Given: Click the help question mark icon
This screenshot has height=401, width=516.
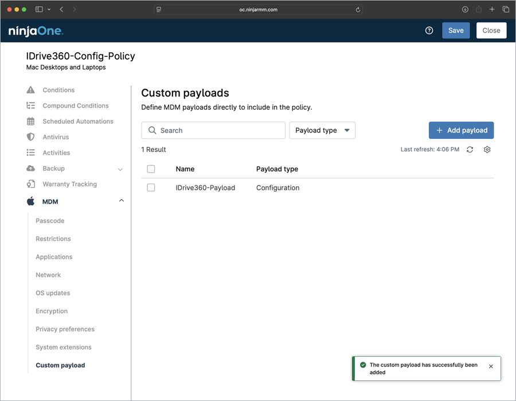Looking at the screenshot, I should [429, 30].
